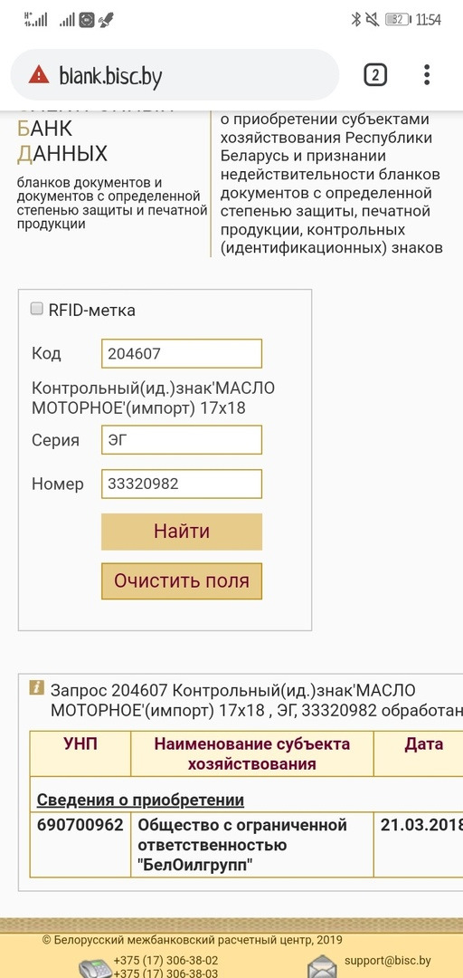Open the browser three-dot menu
Viewport: 463px width, 978px height.
427,75
